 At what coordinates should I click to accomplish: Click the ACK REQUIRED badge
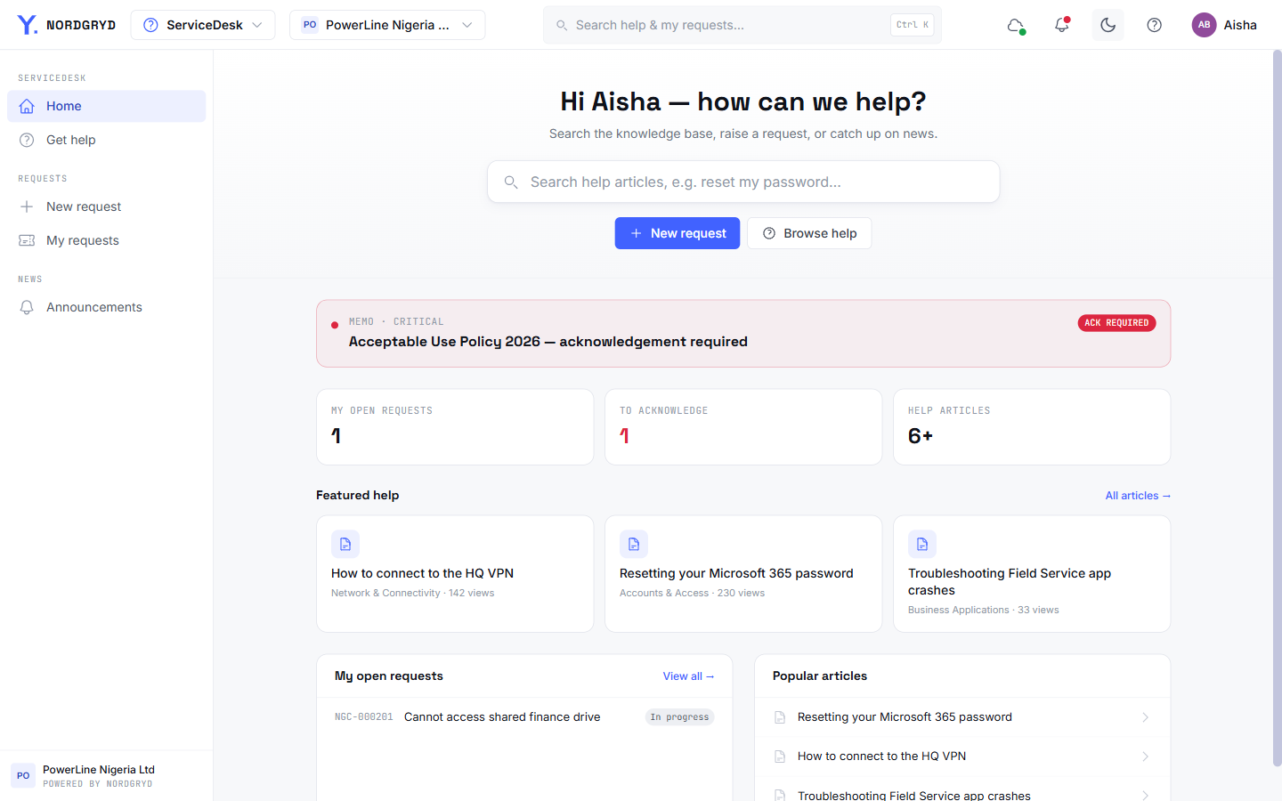tap(1116, 323)
